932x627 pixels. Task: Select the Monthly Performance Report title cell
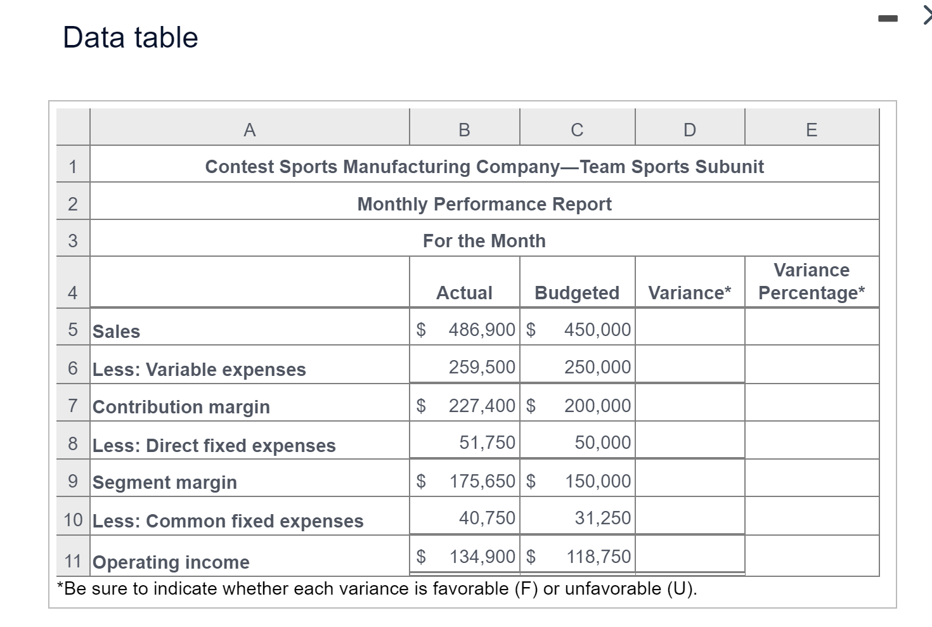pyautogui.click(x=484, y=204)
